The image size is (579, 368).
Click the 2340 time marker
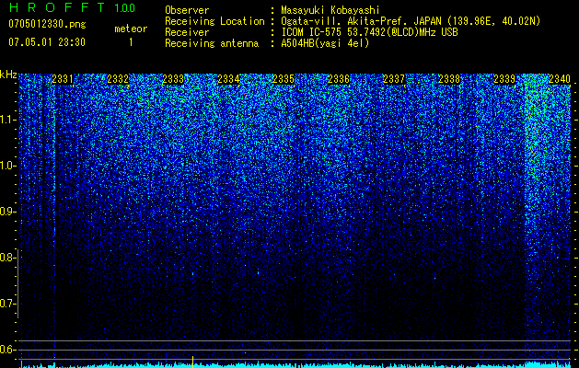560,79
